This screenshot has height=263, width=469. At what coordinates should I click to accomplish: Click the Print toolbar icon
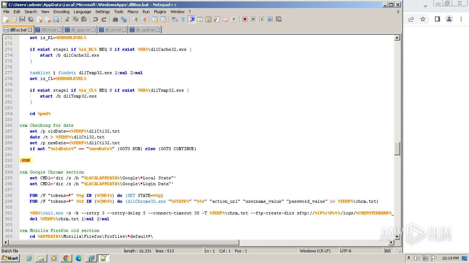tap(56, 19)
